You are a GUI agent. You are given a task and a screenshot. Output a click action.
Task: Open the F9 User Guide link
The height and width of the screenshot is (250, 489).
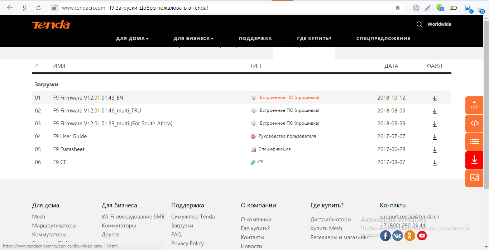70,136
